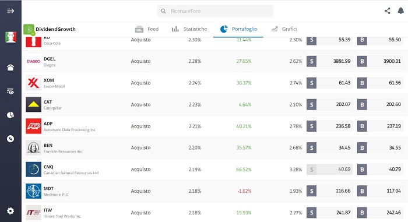
Task: Click the share icon at top right
Action: [x=388, y=10]
